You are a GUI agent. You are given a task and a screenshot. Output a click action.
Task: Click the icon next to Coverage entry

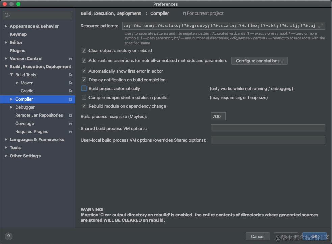[70, 123]
